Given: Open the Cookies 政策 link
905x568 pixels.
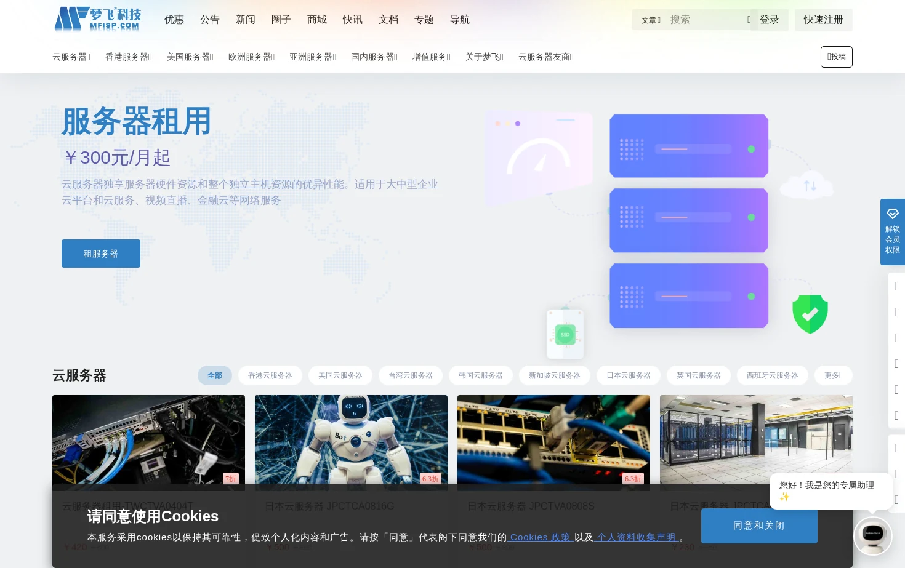Looking at the screenshot, I should pyautogui.click(x=540, y=537).
